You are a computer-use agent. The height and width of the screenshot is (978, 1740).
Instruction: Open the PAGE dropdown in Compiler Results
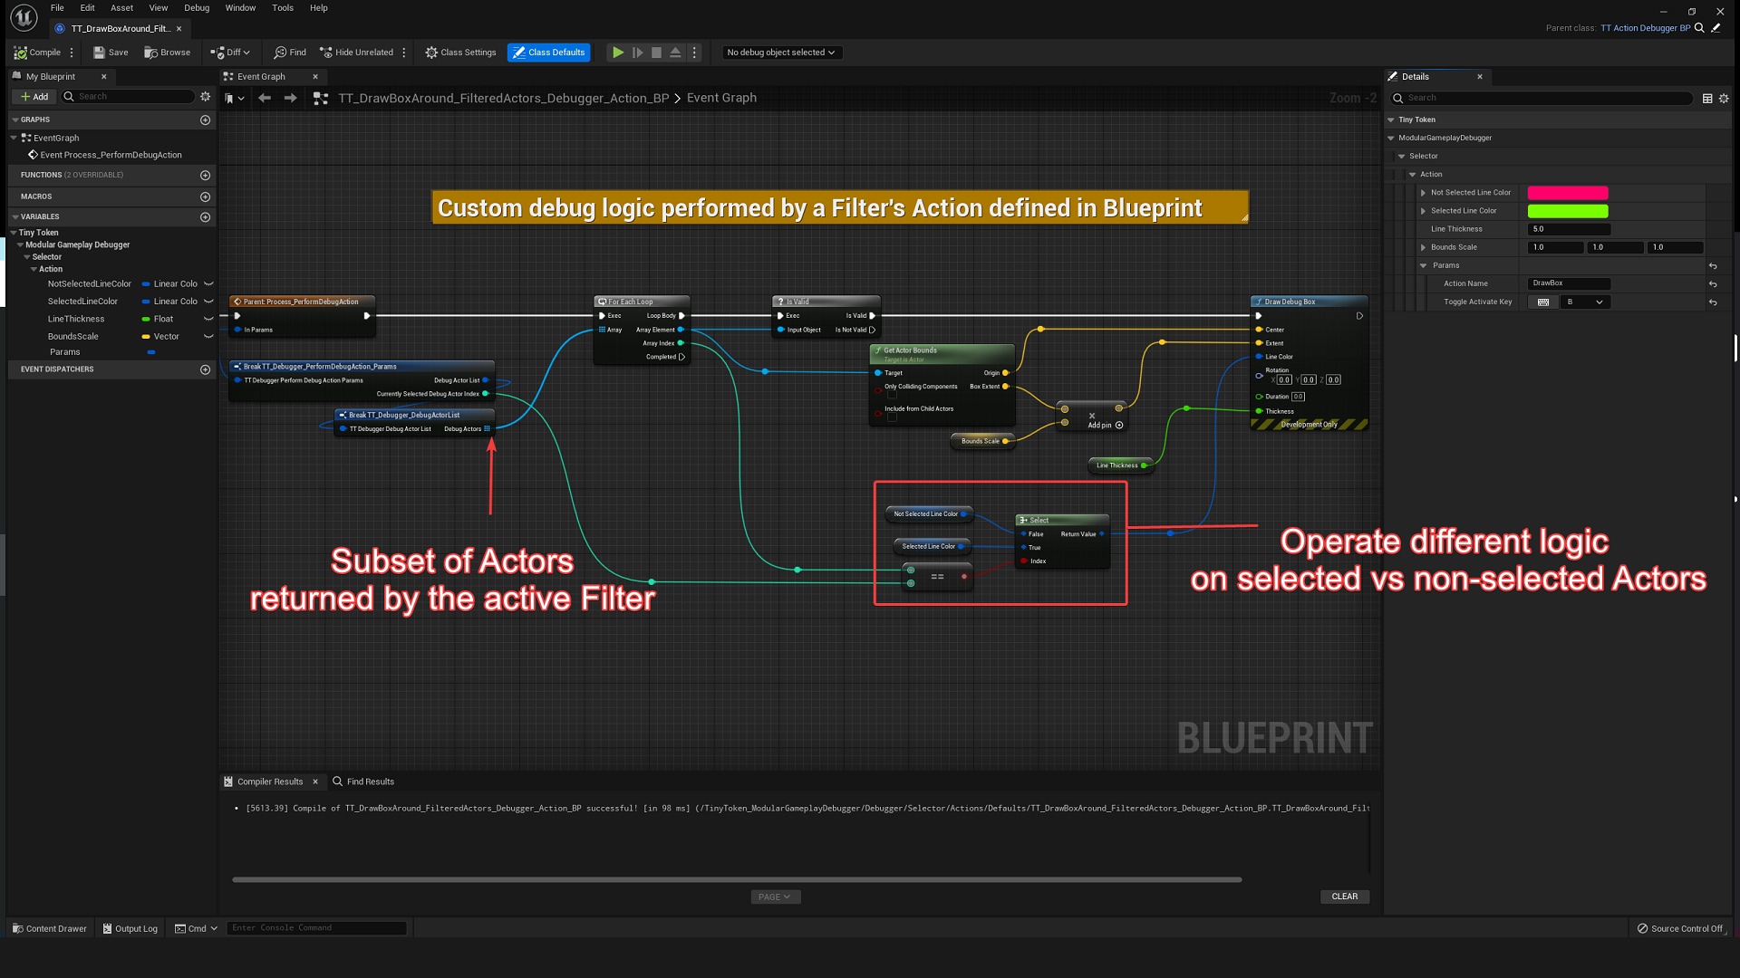coord(775,896)
